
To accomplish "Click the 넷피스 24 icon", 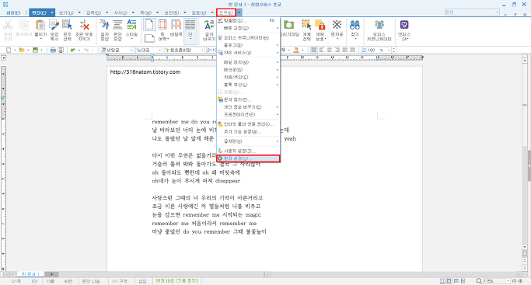I will tap(404, 25).
